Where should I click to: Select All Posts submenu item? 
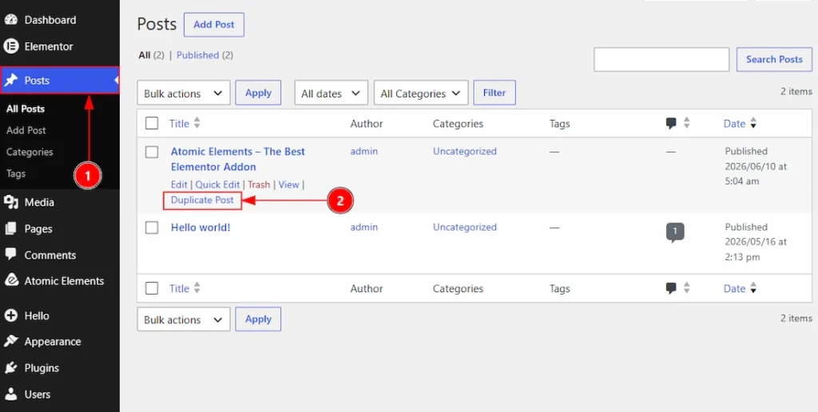point(26,109)
